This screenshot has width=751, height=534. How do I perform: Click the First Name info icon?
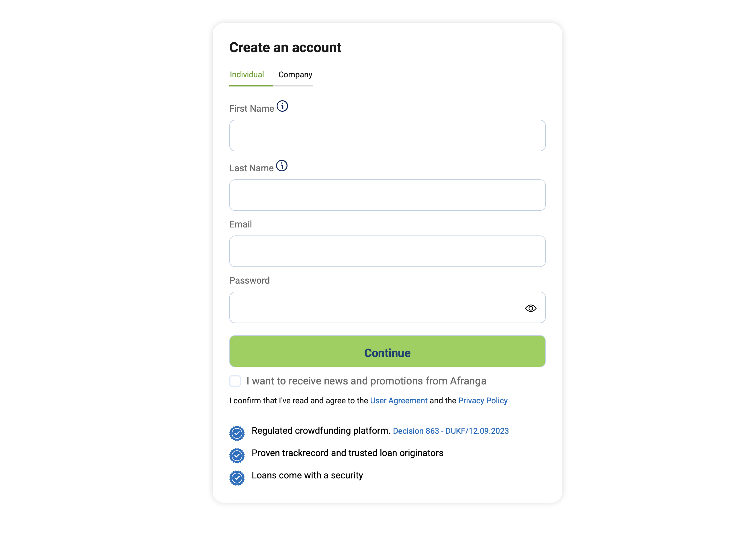(x=282, y=106)
